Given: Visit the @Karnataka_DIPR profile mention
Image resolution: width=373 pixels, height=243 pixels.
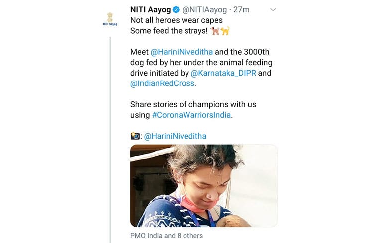Looking at the screenshot, I should 224,73.
